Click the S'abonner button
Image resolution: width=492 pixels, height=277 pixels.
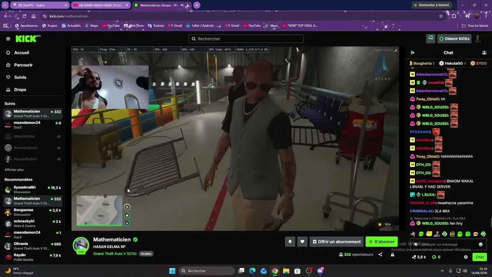(382, 242)
